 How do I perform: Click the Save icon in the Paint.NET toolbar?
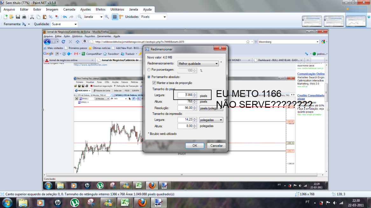pyautogui.click(x=17, y=17)
